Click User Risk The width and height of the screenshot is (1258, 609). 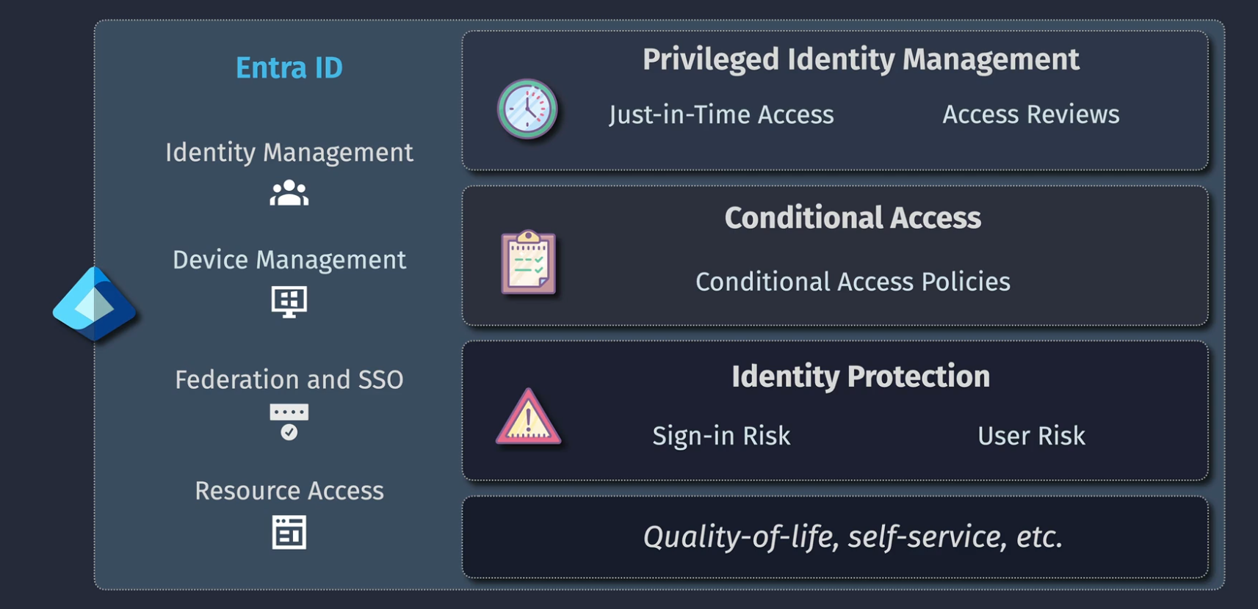click(1031, 436)
